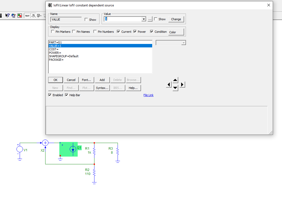Enable Pin Names display

(x=74, y=31)
